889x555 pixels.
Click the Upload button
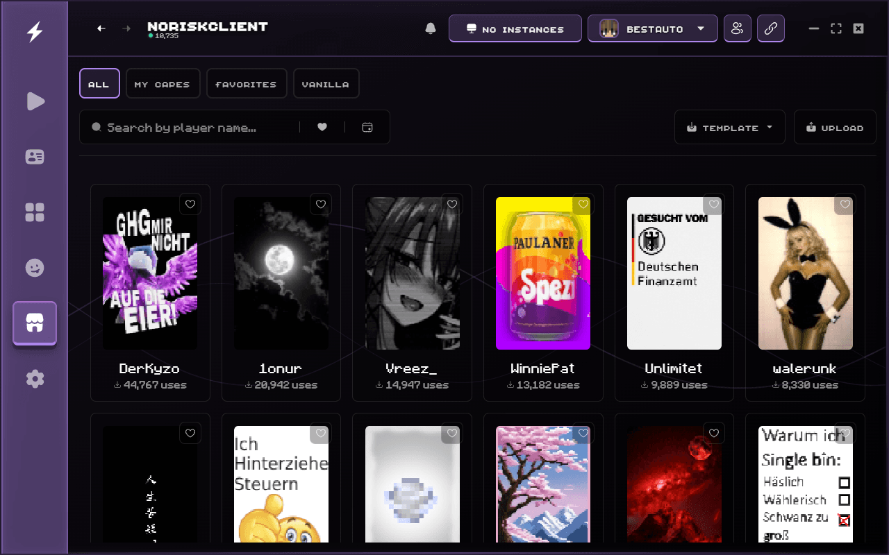point(835,127)
